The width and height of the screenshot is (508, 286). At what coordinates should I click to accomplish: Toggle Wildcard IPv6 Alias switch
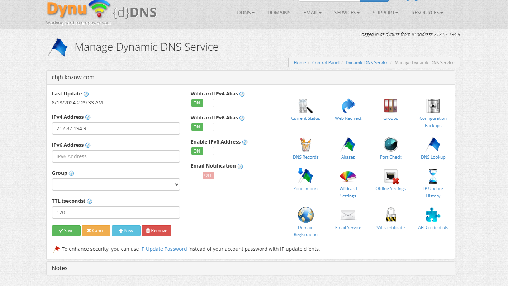coord(203,127)
